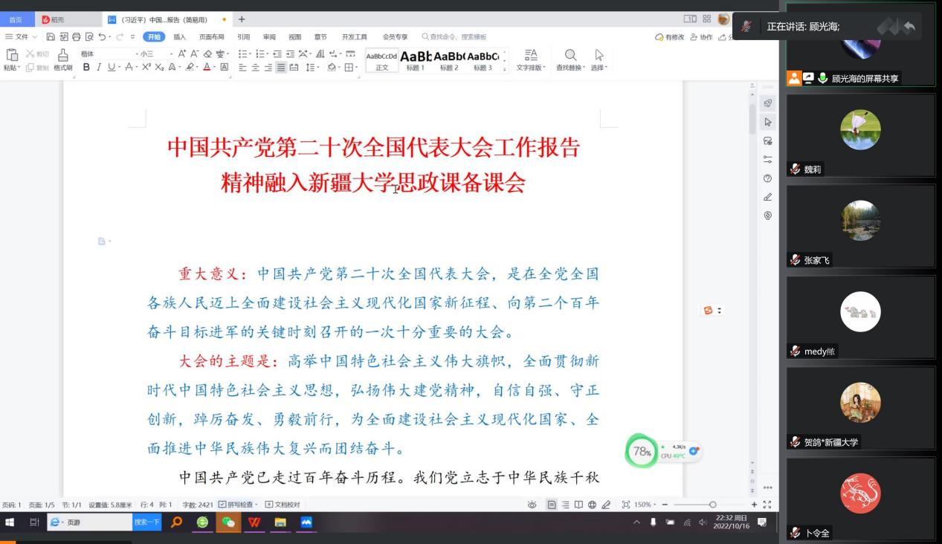Apply italic formatting
This screenshot has width=942, height=544.
(99, 67)
